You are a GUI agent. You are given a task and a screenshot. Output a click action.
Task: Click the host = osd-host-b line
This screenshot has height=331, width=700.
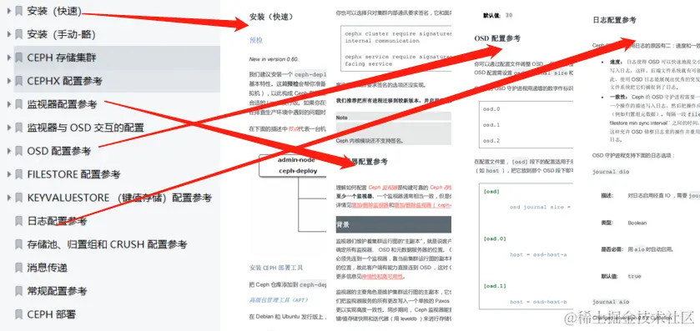coord(538,302)
